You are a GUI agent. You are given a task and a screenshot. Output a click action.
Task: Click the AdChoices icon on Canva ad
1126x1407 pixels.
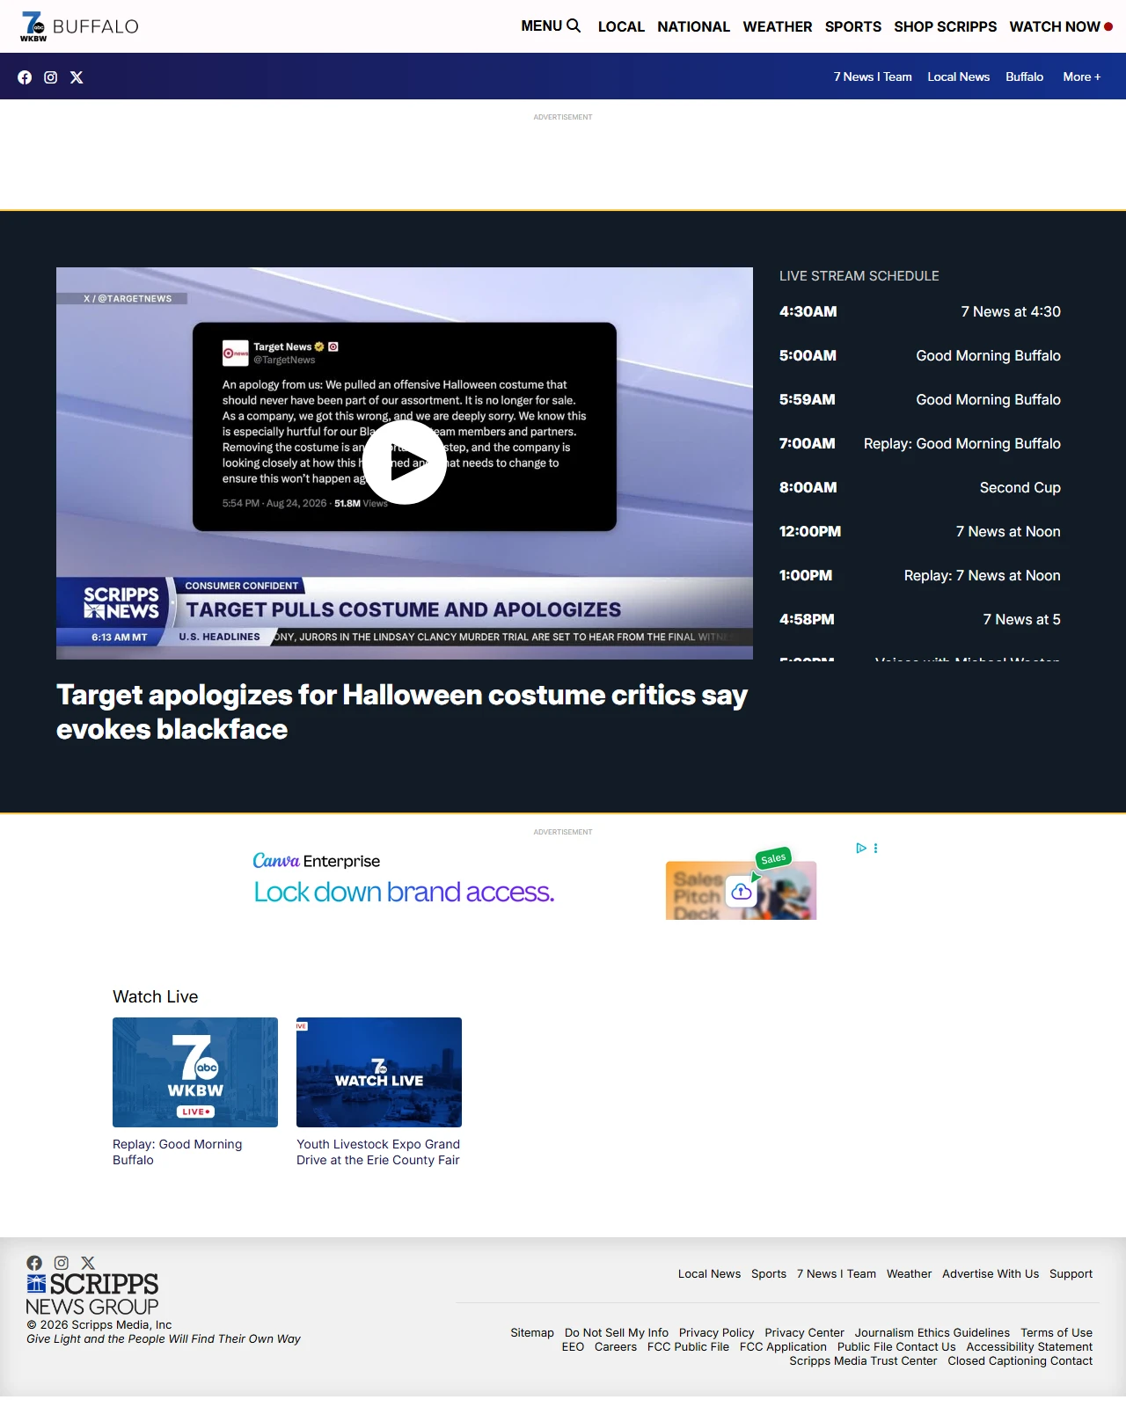(x=861, y=848)
